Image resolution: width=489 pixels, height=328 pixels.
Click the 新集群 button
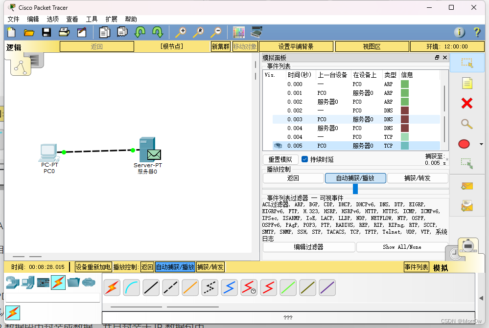[x=221, y=47]
